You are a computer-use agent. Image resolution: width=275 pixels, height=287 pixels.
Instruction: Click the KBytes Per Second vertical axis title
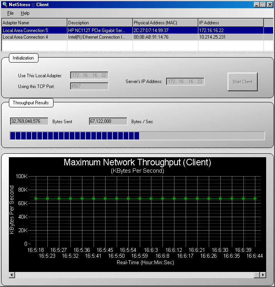click(x=12, y=210)
